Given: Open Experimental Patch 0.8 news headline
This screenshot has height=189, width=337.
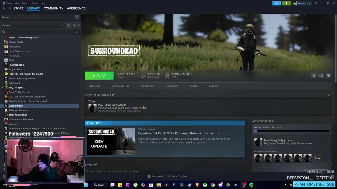Looking at the screenshot, I should (x=179, y=133).
